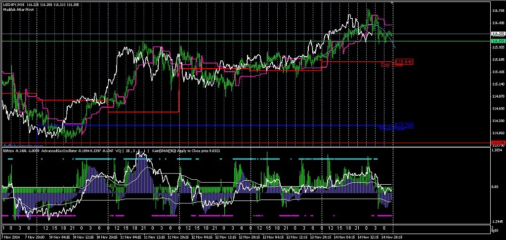Click the 114.600 price scale value
Image resolution: width=506 pixels, height=240 pixels.
pos(498,109)
